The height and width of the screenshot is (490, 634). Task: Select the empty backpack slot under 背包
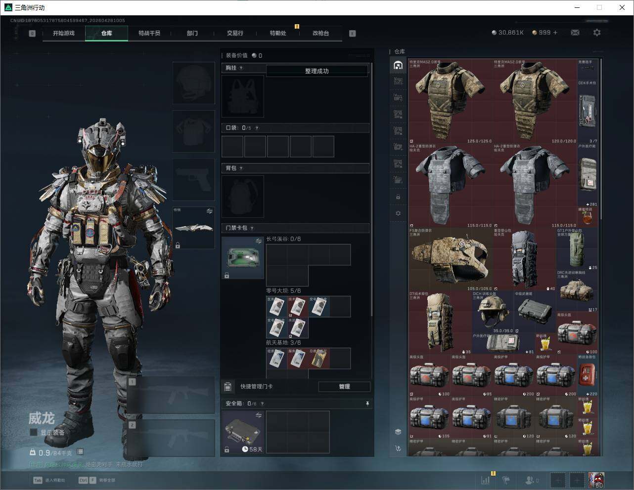coord(243,197)
